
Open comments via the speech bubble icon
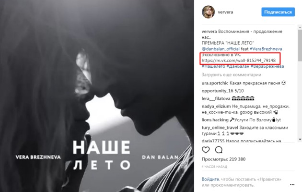[x=219, y=150]
